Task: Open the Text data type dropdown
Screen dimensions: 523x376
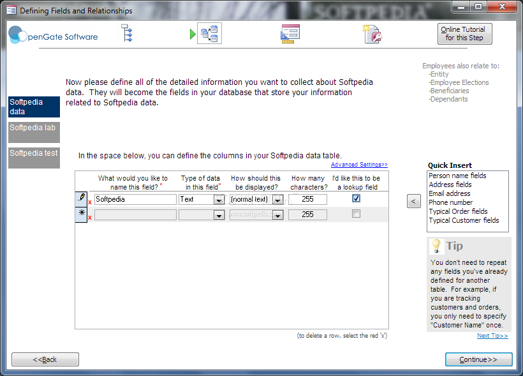Action: click(x=219, y=199)
